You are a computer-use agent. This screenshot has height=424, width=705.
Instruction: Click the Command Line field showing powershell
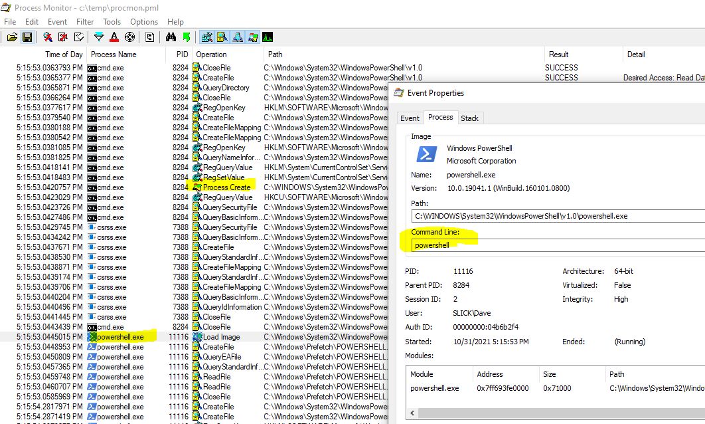coord(558,245)
